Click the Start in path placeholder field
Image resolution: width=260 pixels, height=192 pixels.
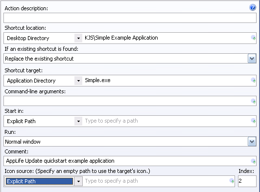click(x=167, y=121)
